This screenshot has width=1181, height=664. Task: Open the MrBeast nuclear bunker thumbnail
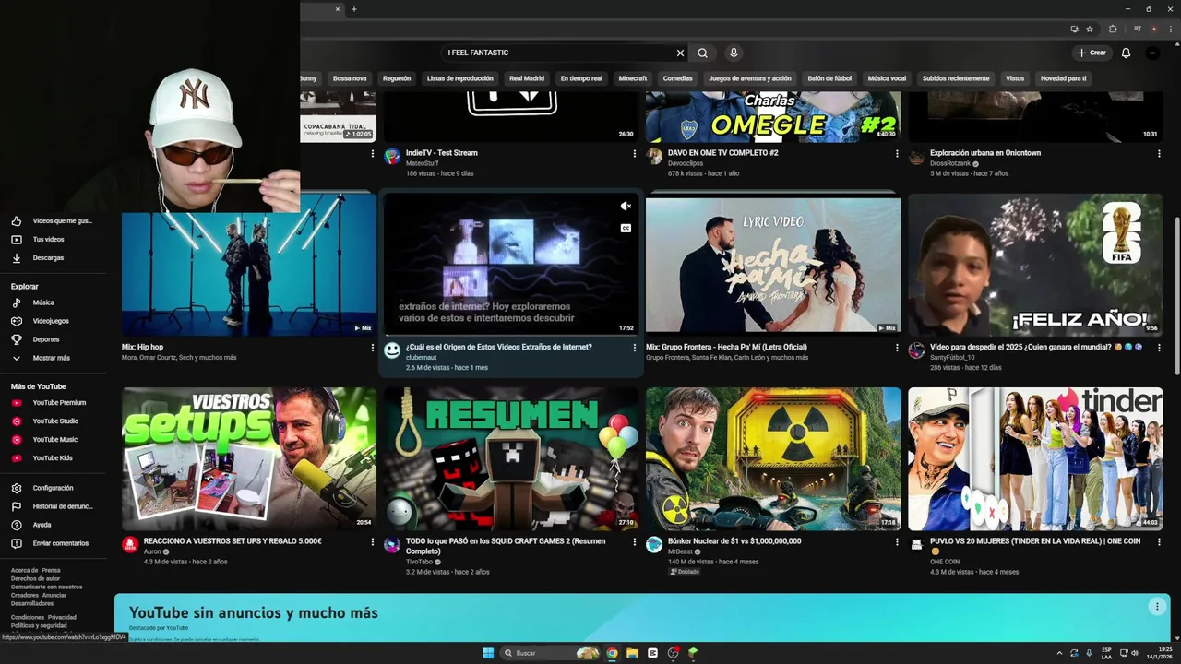click(x=773, y=458)
